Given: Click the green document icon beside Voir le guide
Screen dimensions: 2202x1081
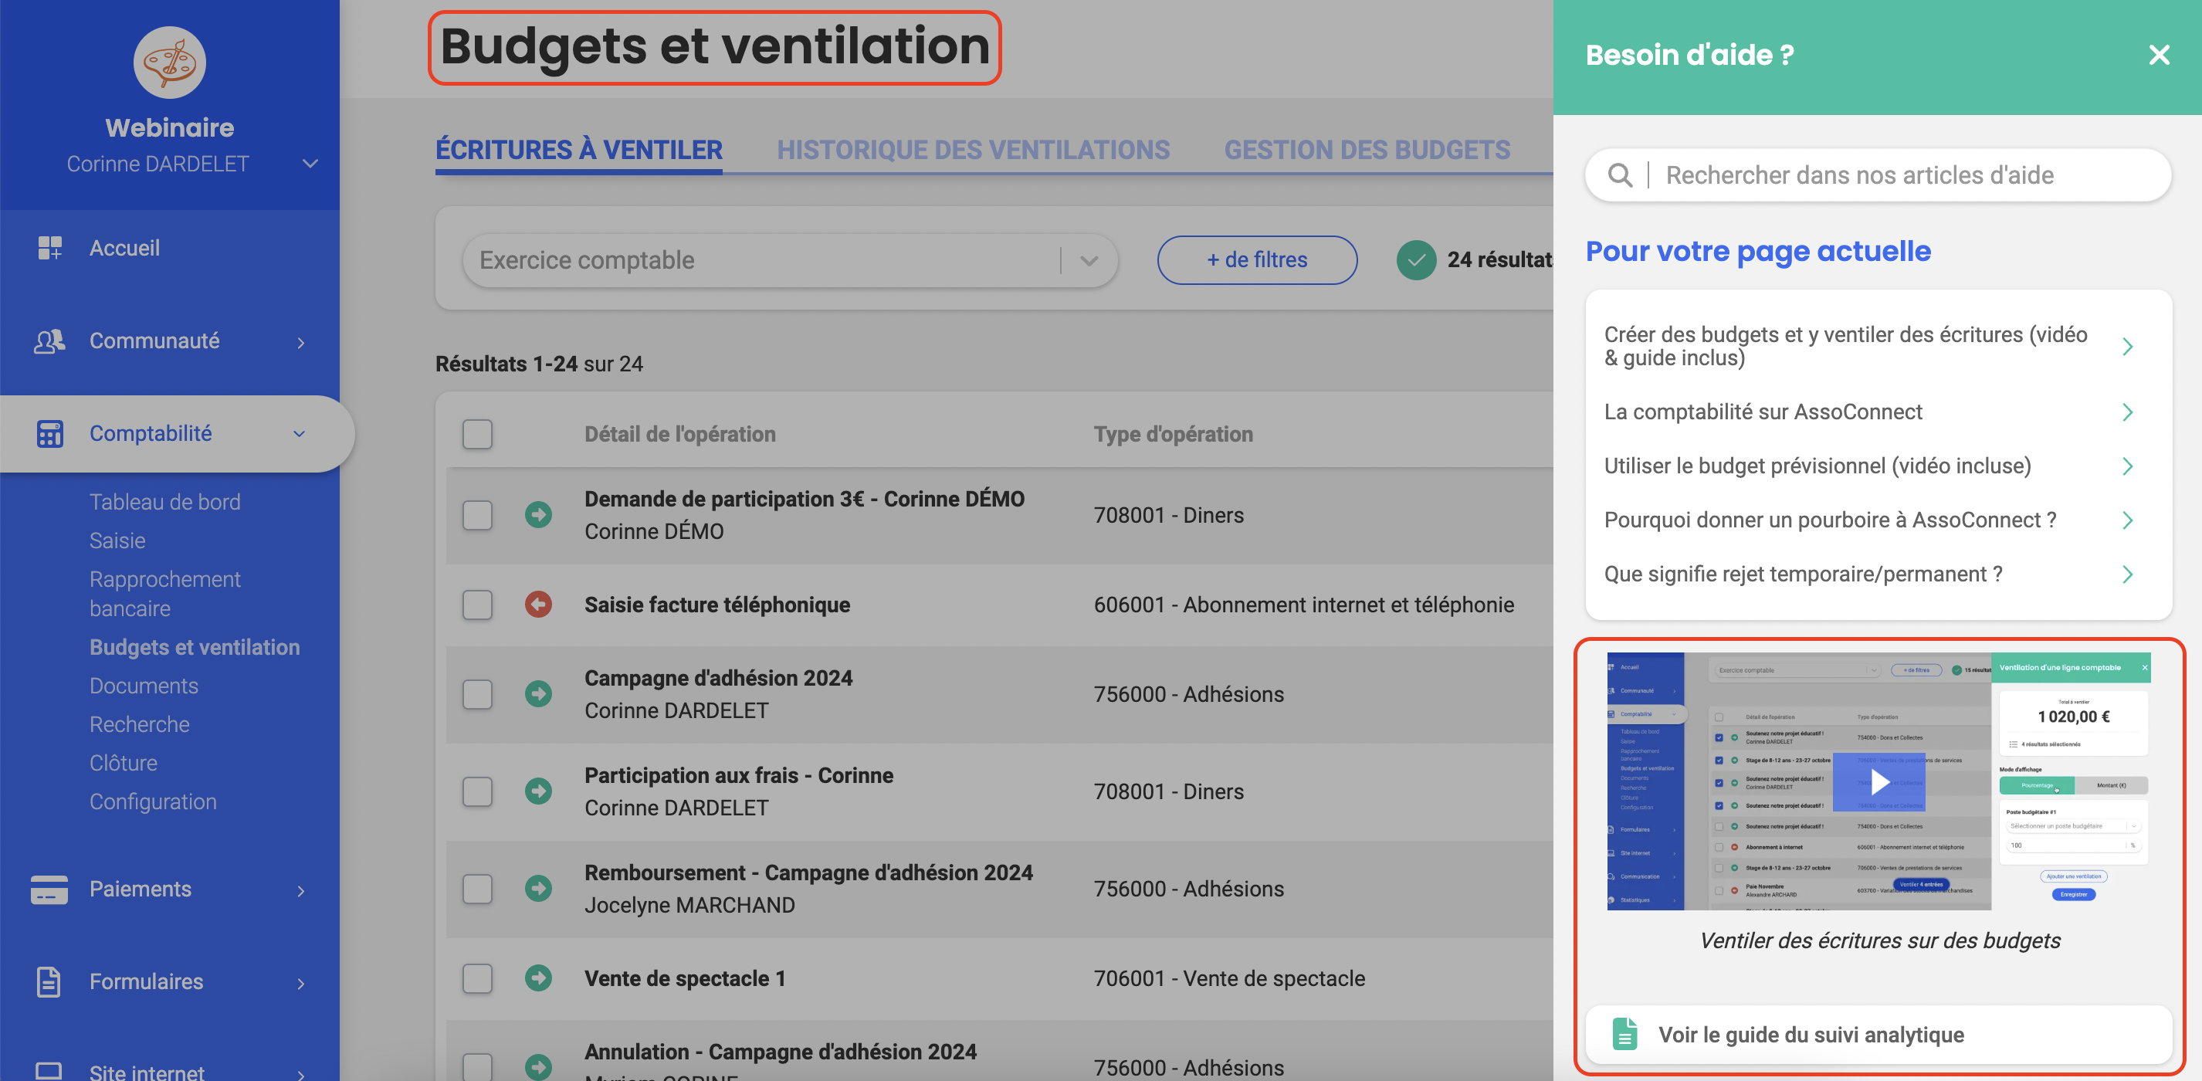Looking at the screenshot, I should pyautogui.click(x=1624, y=1034).
